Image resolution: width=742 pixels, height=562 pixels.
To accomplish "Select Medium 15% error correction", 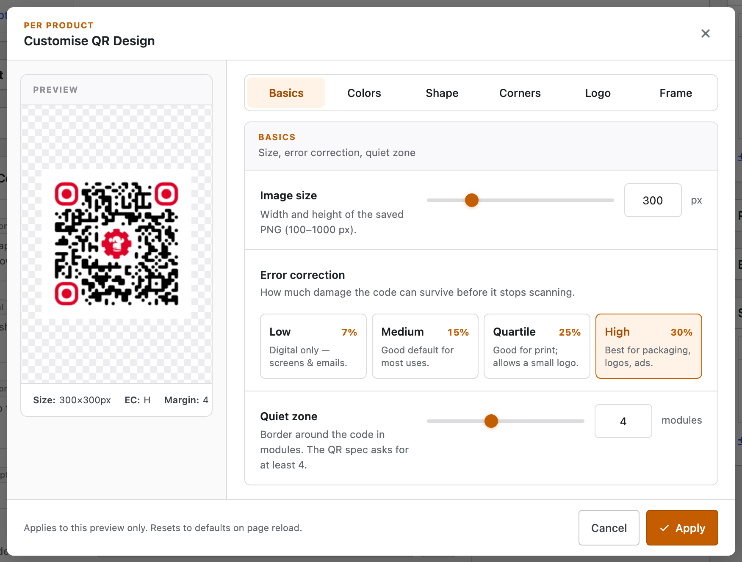I will pyautogui.click(x=425, y=346).
